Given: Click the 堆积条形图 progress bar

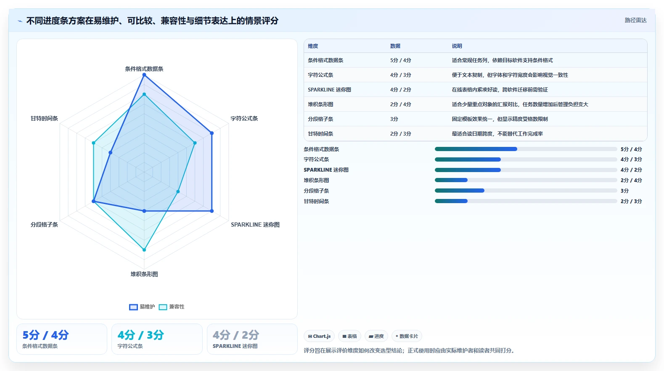Looking at the screenshot, I should [x=526, y=180].
